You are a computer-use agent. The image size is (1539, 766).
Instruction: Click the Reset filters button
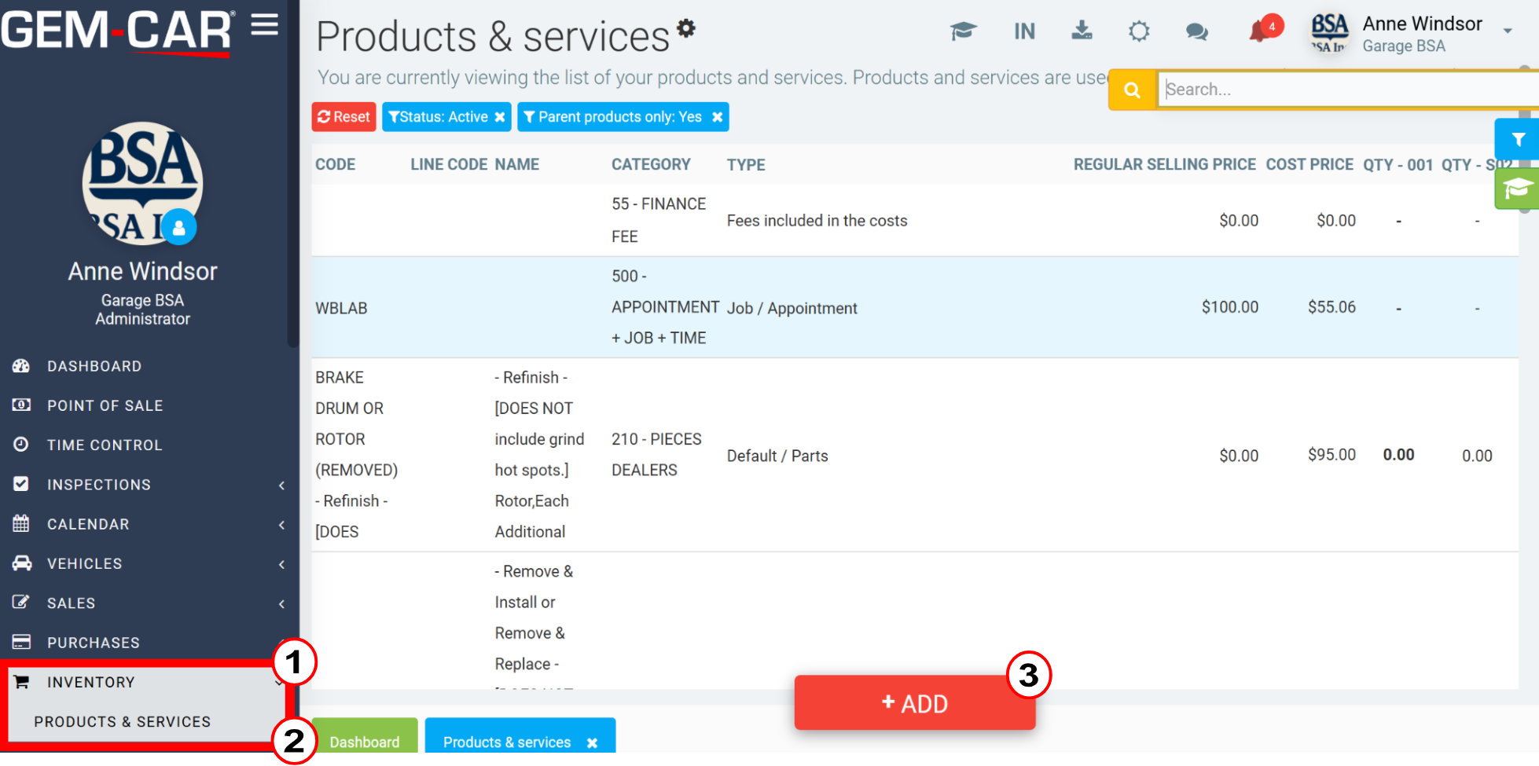point(343,117)
